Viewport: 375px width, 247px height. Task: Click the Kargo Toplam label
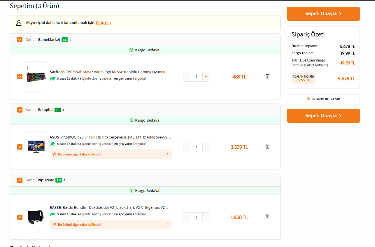click(x=302, y=53)
